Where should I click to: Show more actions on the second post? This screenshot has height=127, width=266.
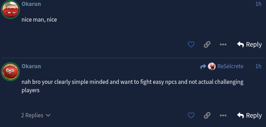223,116
